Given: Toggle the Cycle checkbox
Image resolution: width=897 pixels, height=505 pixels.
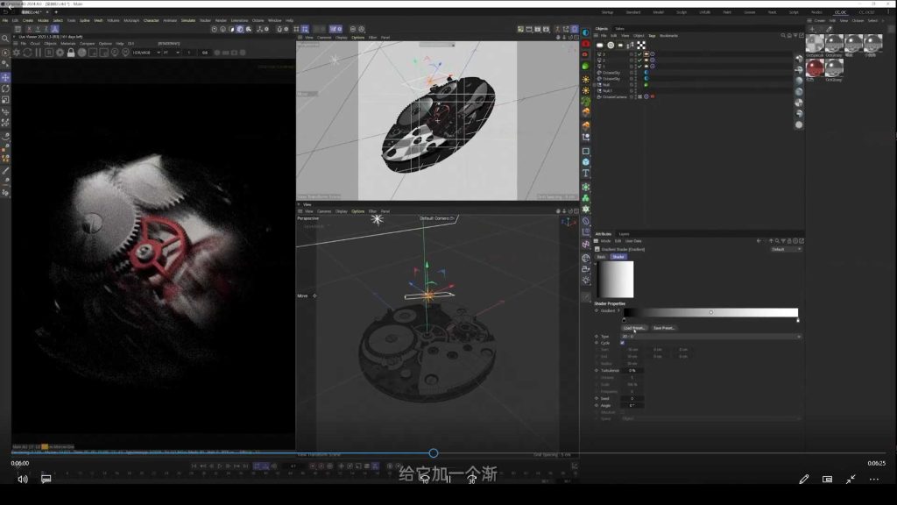Looking at the screenshot, I should pyautogui.click(x=622, y=343).
